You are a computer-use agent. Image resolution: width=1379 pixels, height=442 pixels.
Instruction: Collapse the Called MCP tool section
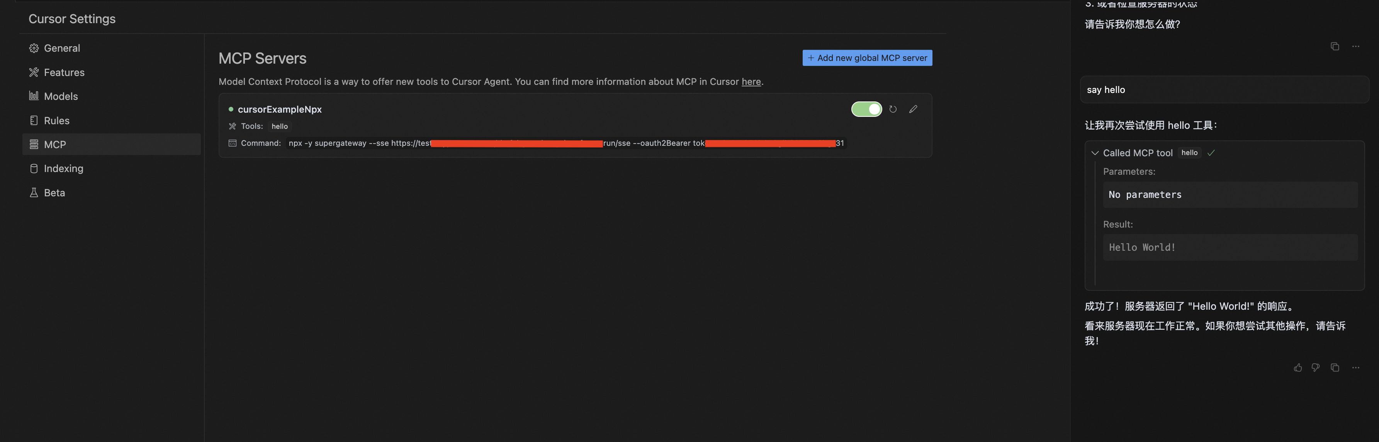click(x=1095, y=153)
